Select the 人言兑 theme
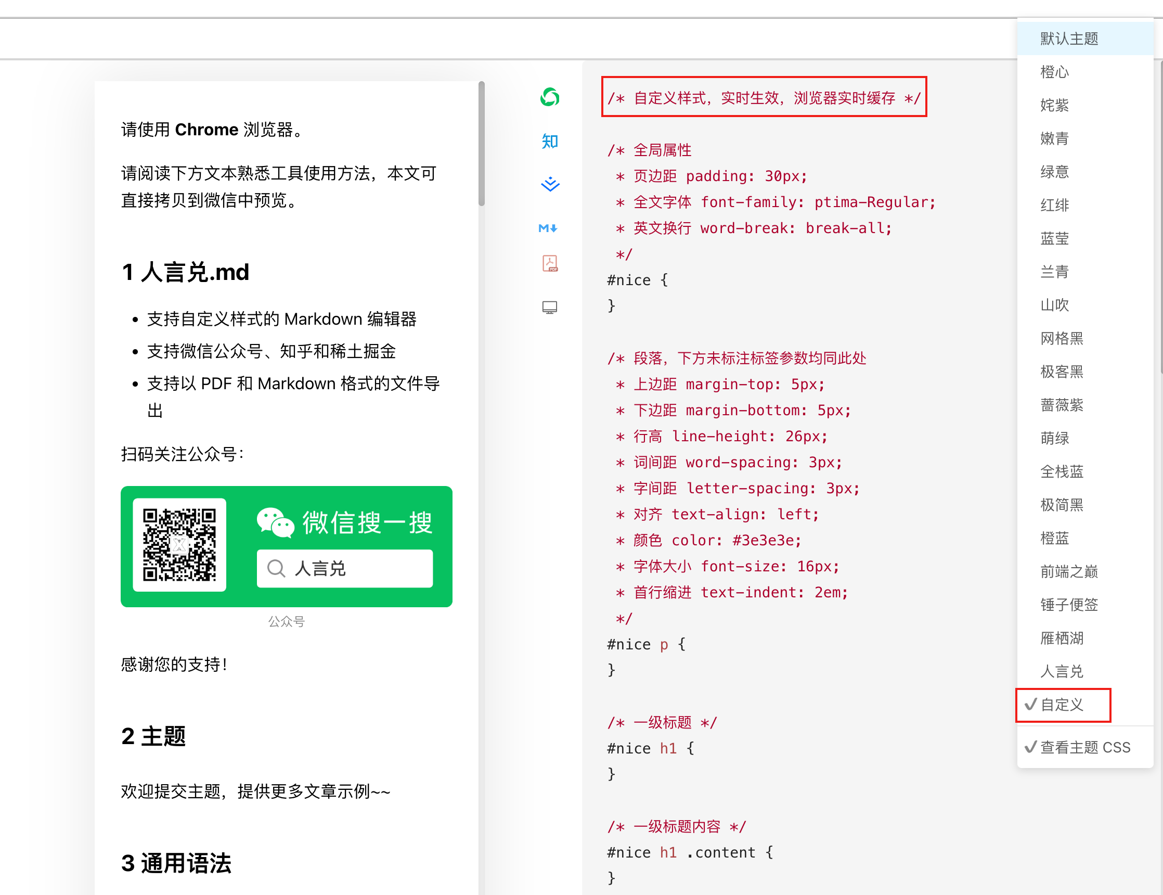The image size is (1163, 895). click(1085, 671)
